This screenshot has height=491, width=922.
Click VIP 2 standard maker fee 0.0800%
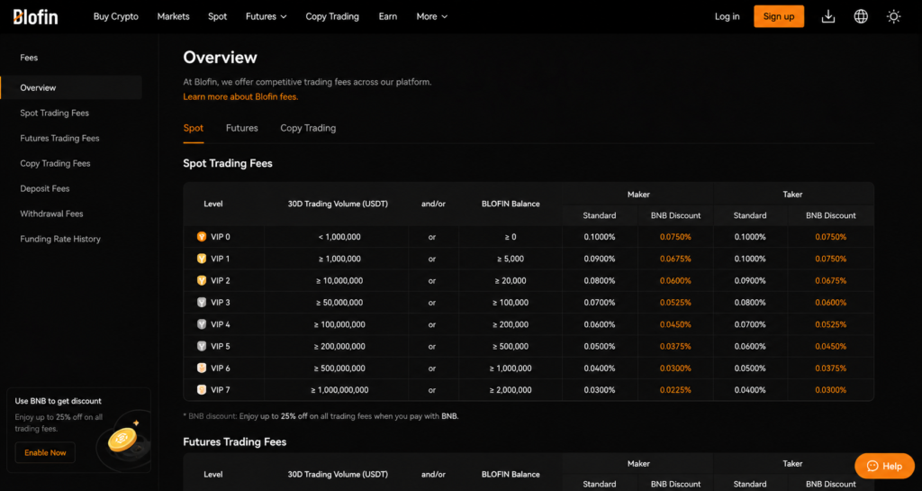click(599, 280)
